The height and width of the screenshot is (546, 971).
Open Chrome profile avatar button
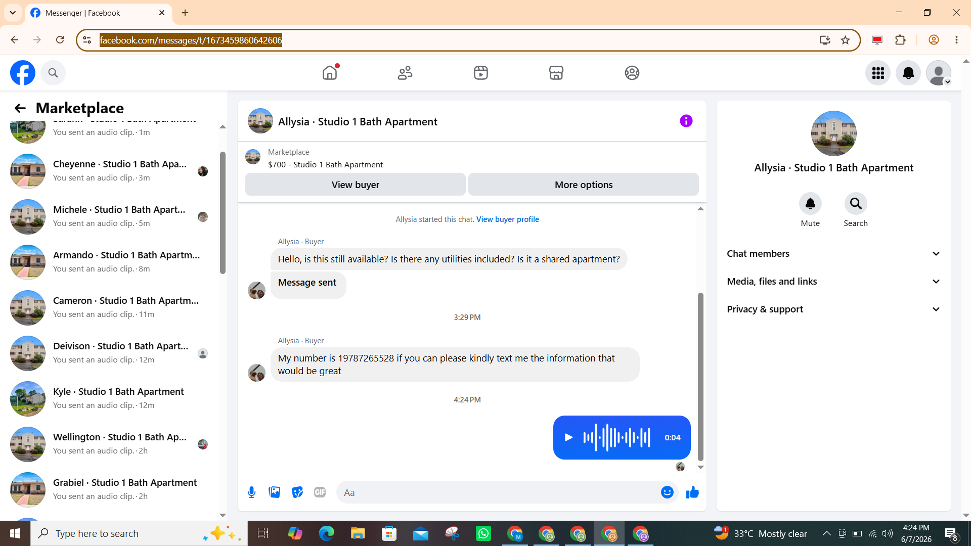pos(934,40)
